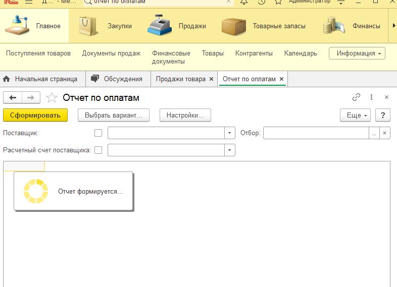
Task: Expand the Еще menu
Action: [x=355, y=116]
